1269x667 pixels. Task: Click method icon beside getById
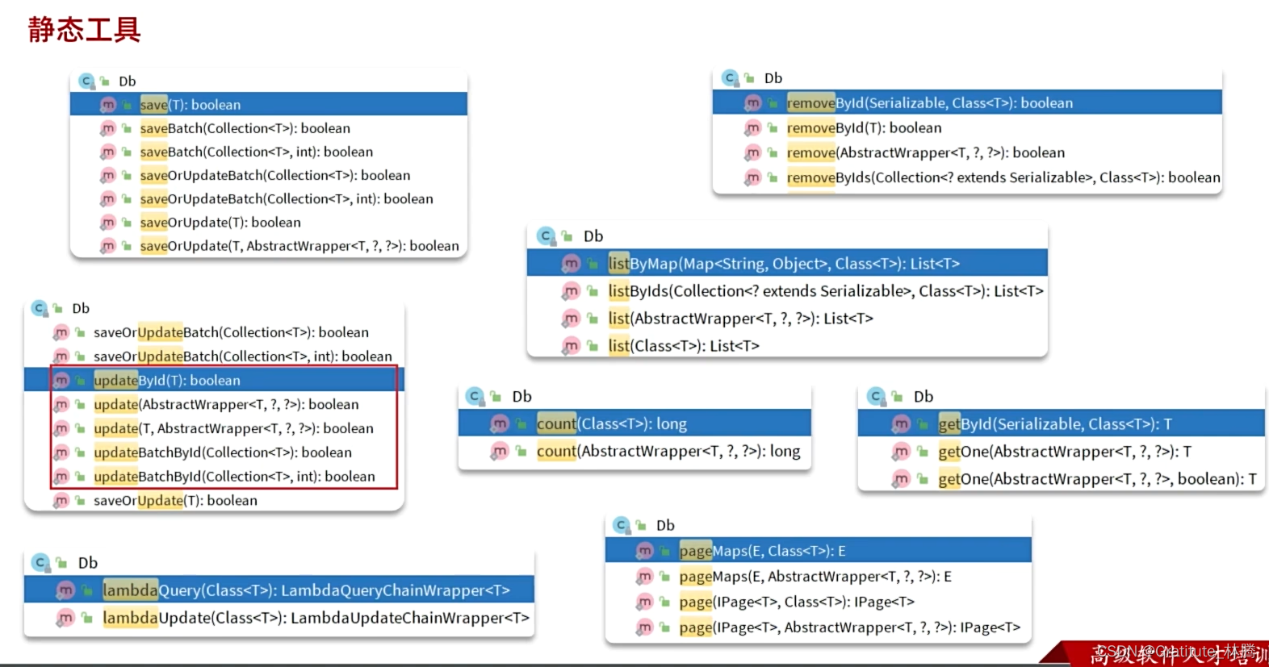[901, 423]
